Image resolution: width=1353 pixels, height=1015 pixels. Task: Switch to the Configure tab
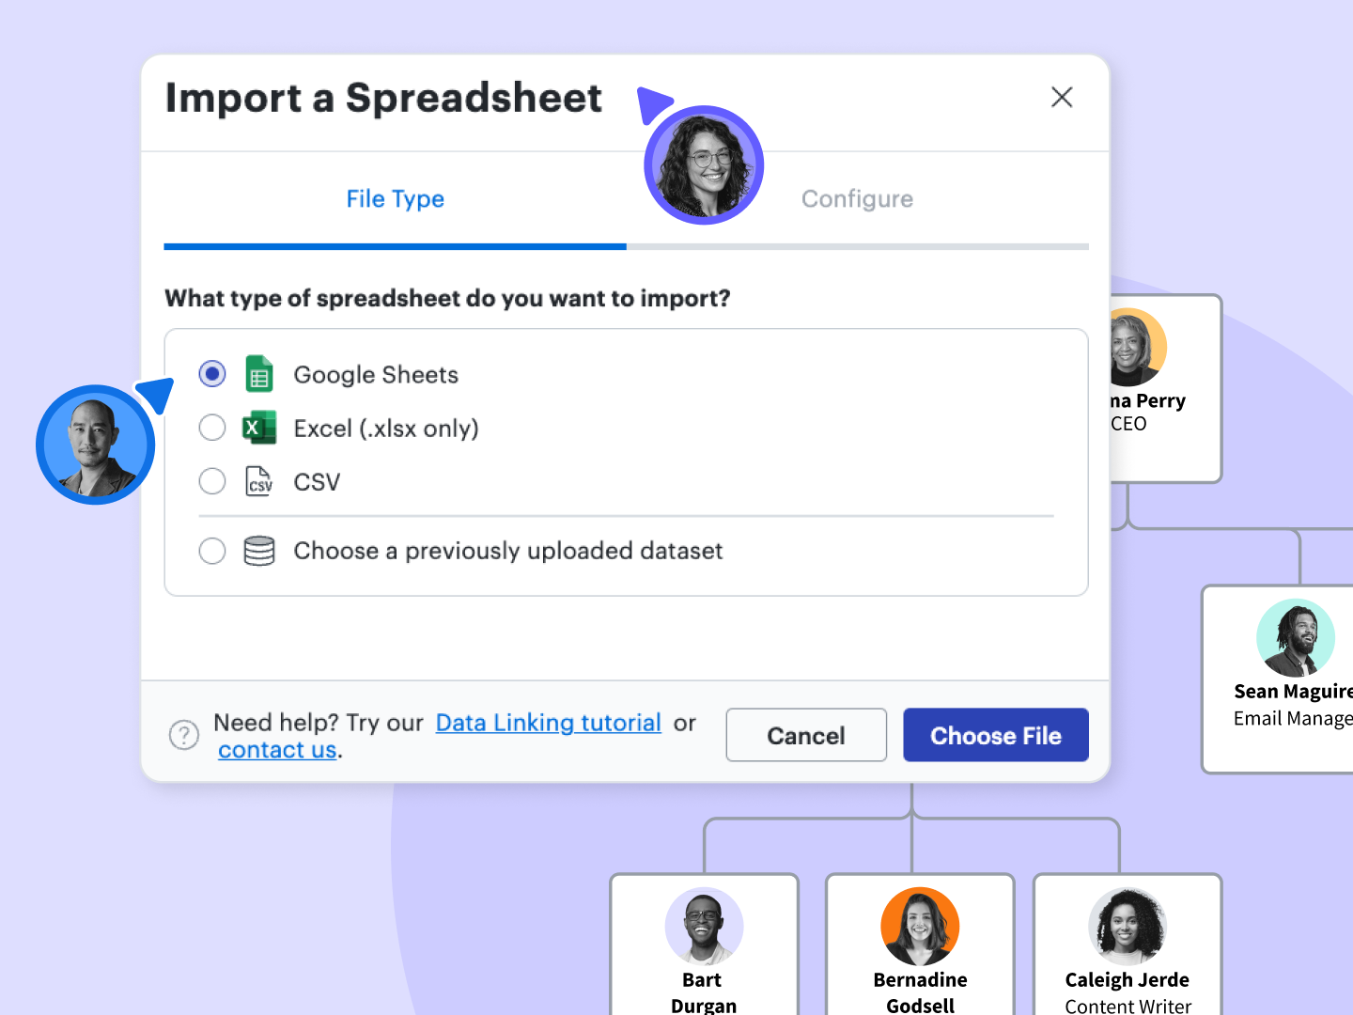(857, 199)
